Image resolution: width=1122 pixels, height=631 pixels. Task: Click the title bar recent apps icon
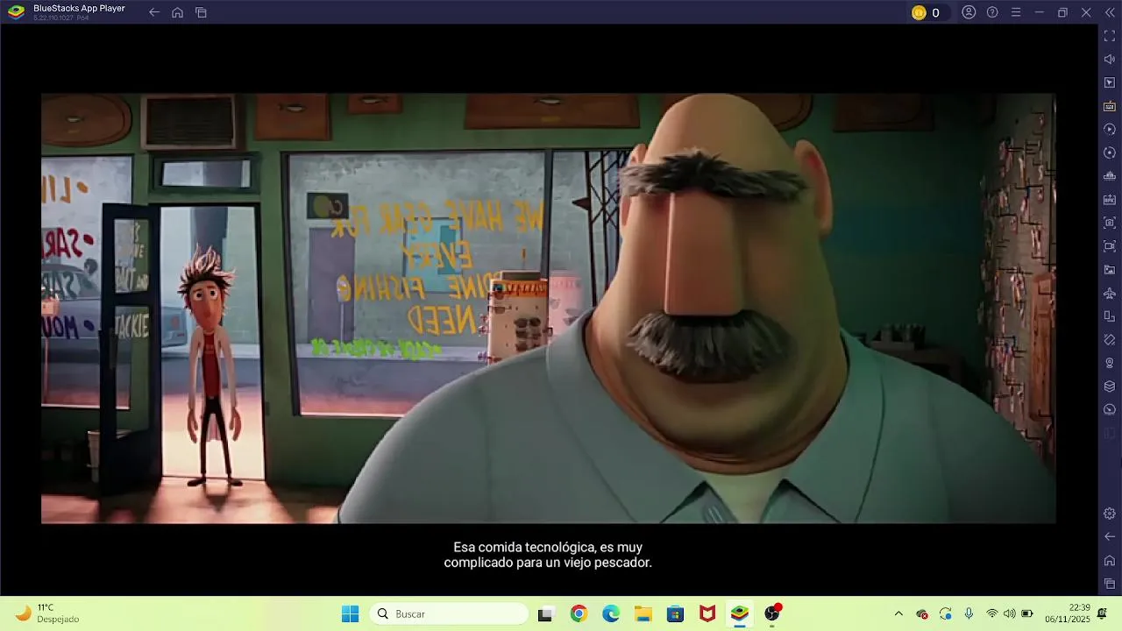point(201,12)
